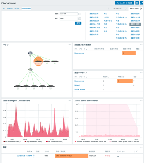Click the router icon in the map
The width and height of the screenshot is (144, 163).
click(30, 53)
